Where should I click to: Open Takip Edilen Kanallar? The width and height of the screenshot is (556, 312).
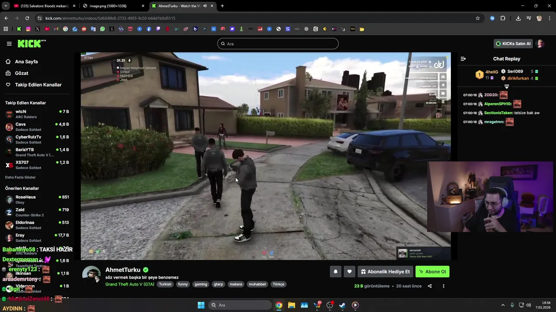pos(33,84)
